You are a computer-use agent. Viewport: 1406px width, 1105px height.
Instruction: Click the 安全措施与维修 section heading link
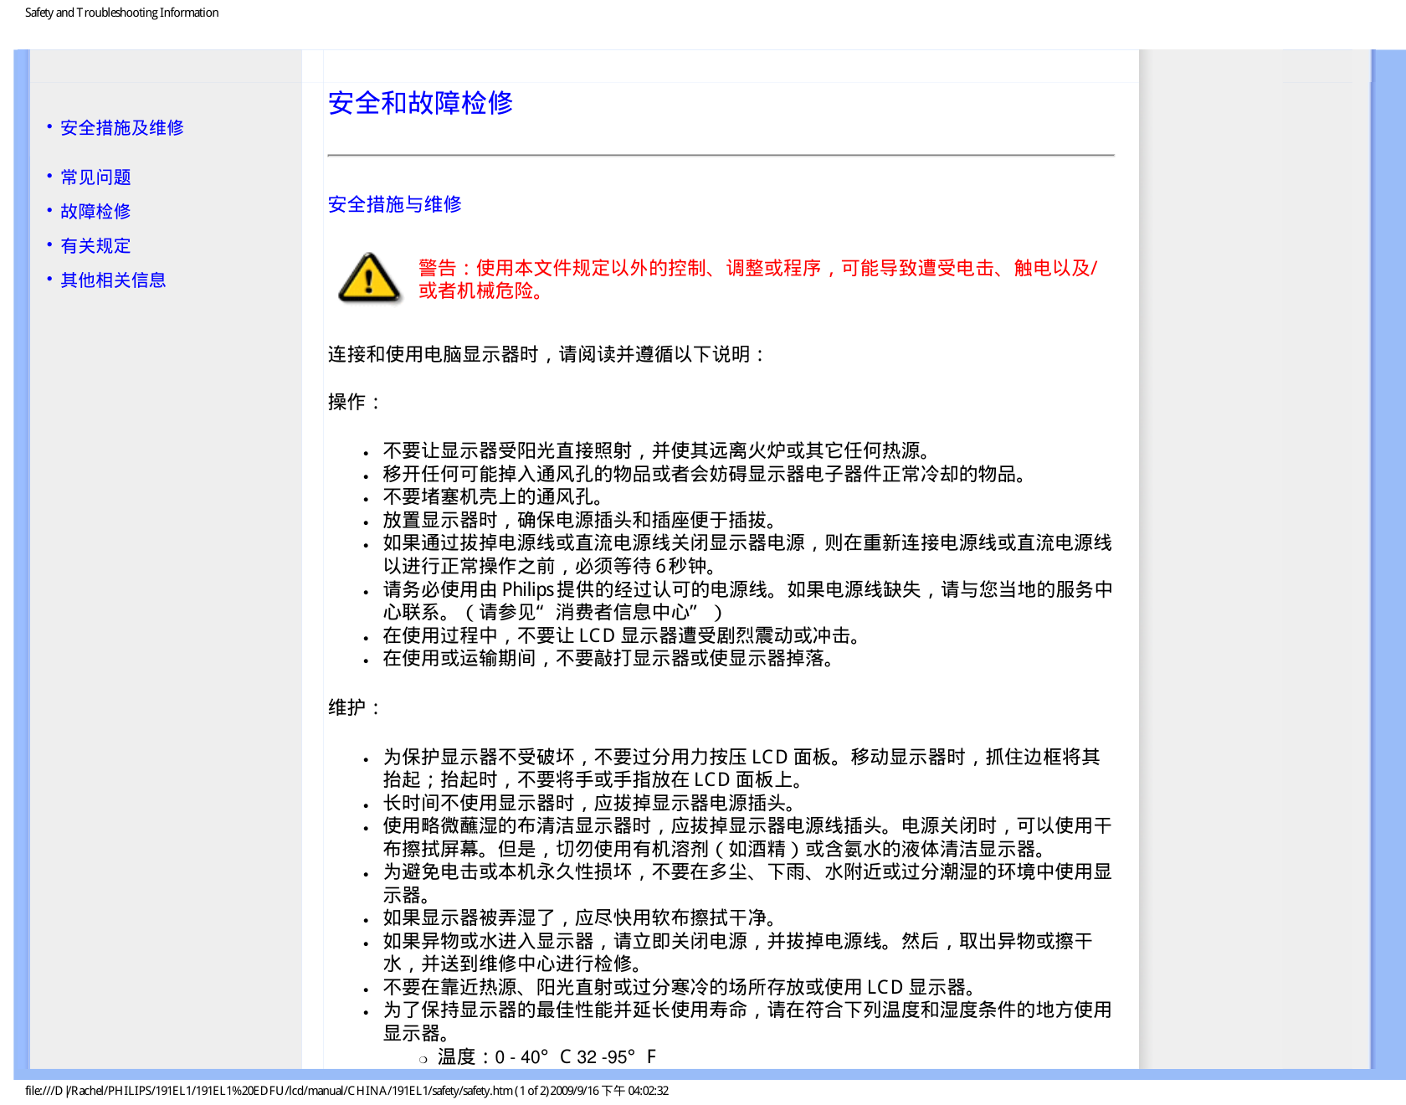[395, 204]
